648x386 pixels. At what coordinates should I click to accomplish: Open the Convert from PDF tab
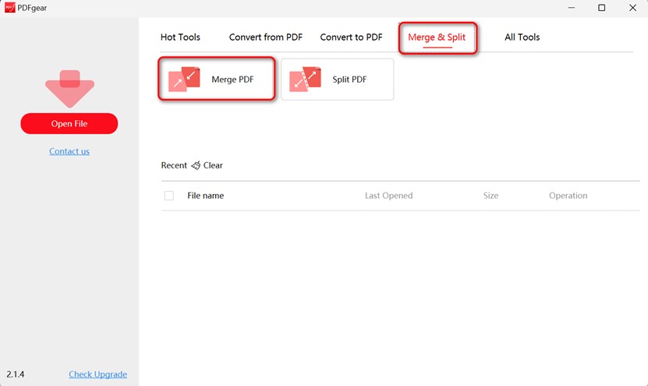point(266,37)
